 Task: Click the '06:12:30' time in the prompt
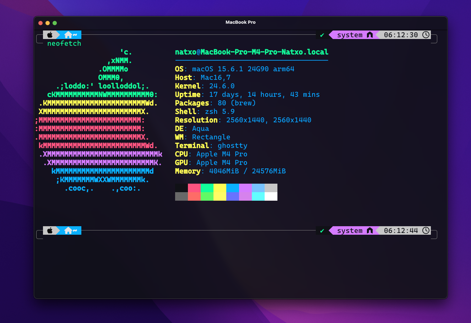401,35
